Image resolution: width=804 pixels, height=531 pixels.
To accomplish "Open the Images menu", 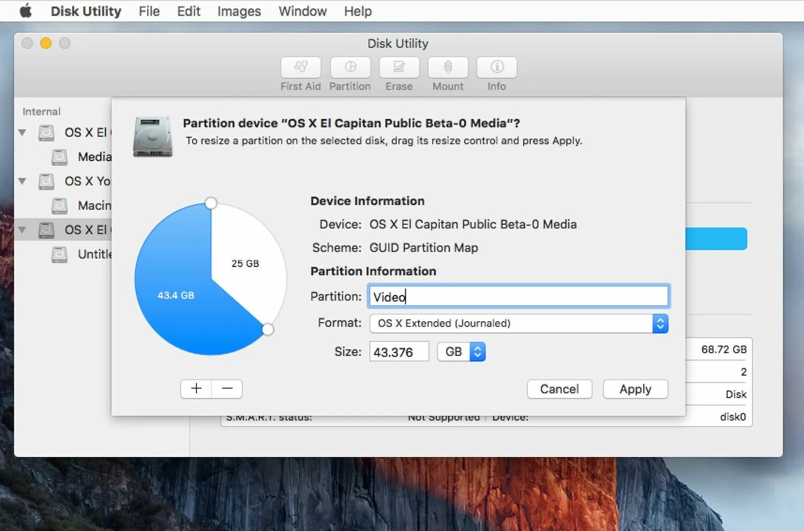I will pos(239,11).
